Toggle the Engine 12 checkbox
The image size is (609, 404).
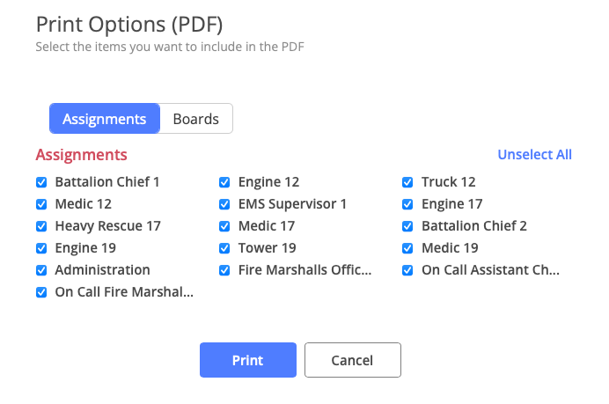click(224, 182)
